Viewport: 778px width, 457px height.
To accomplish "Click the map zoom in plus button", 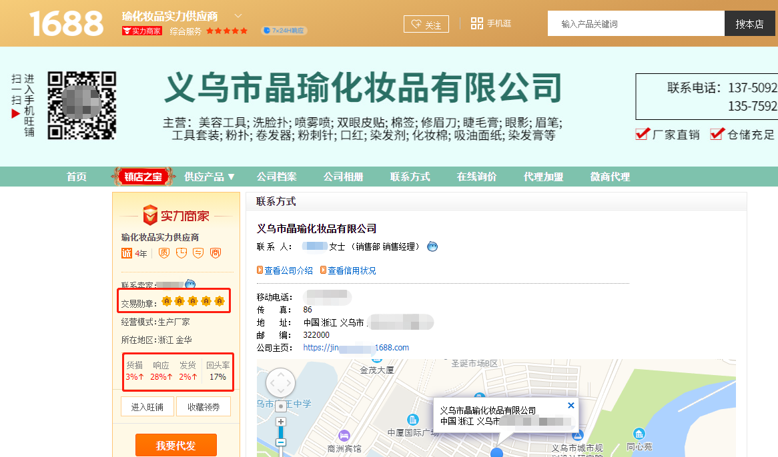I will (281, 422).
